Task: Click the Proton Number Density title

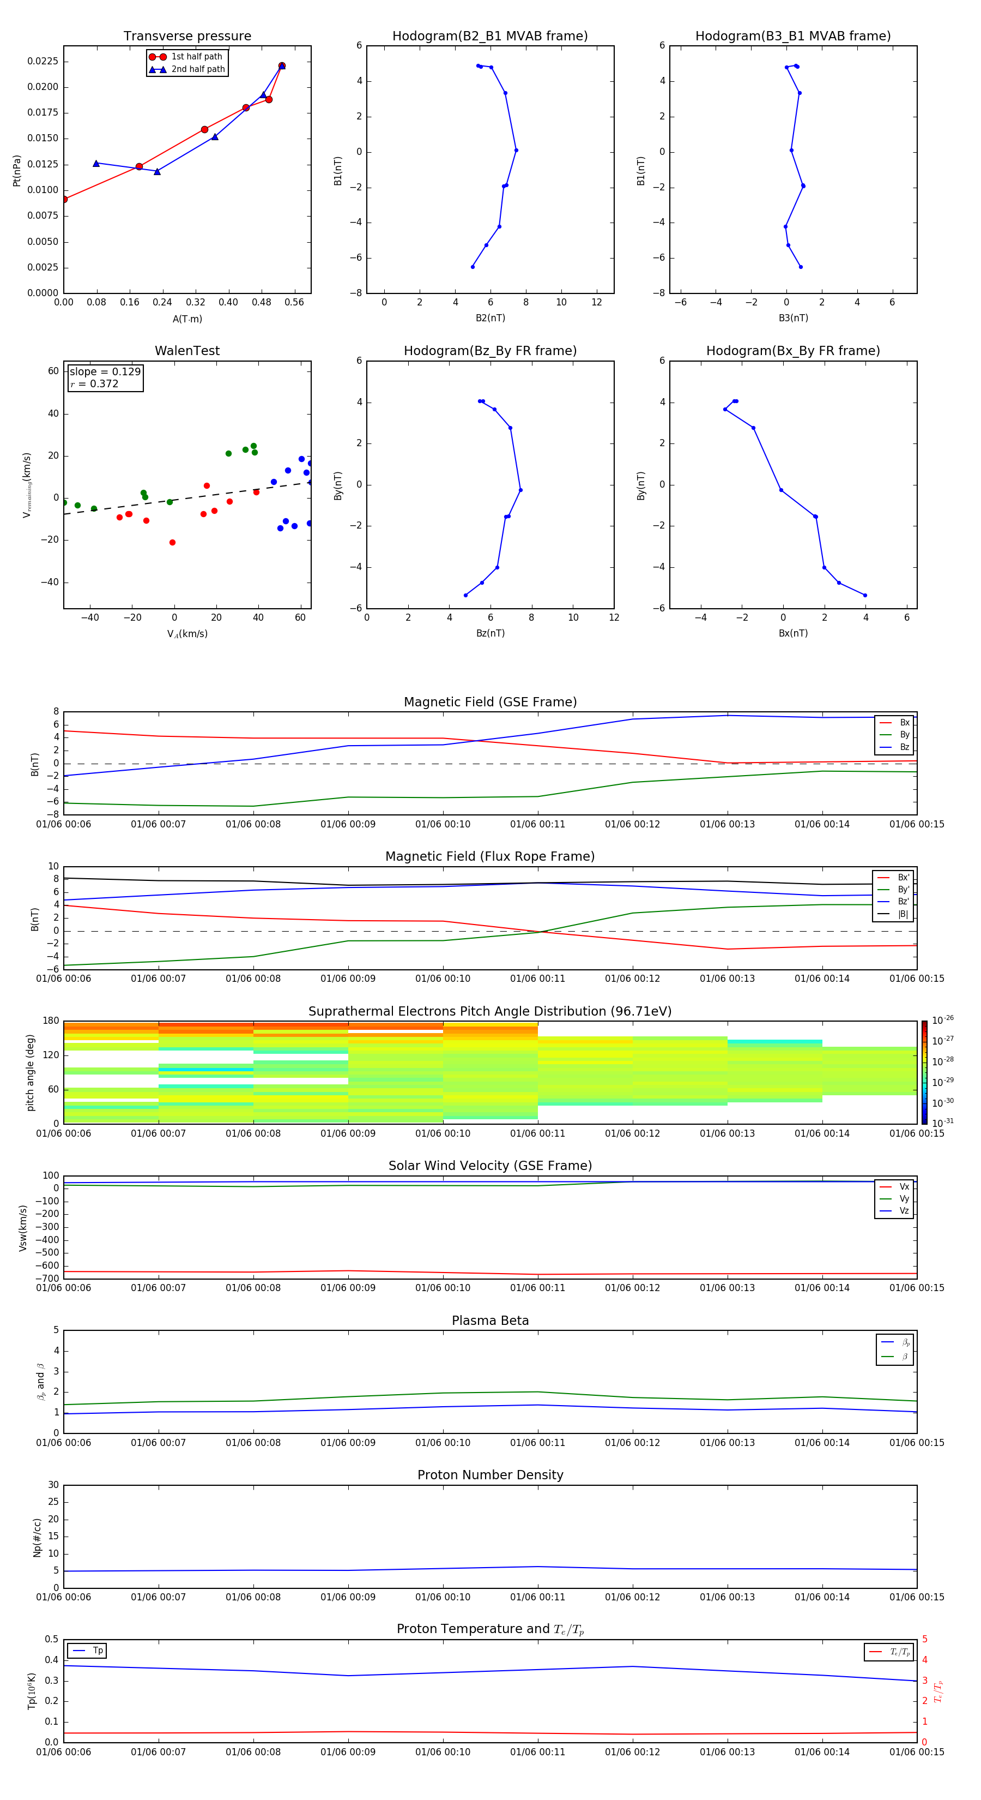Action: click(x=490, y=1474)
